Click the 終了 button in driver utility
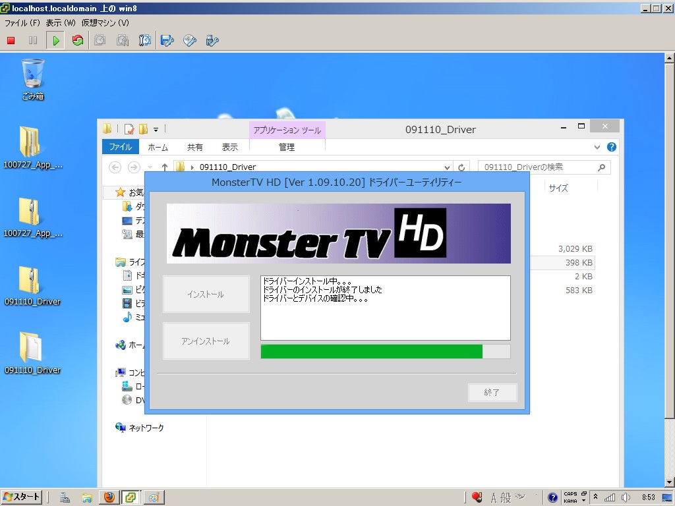The height and width of the screenshot is (506, 675). 492,393
